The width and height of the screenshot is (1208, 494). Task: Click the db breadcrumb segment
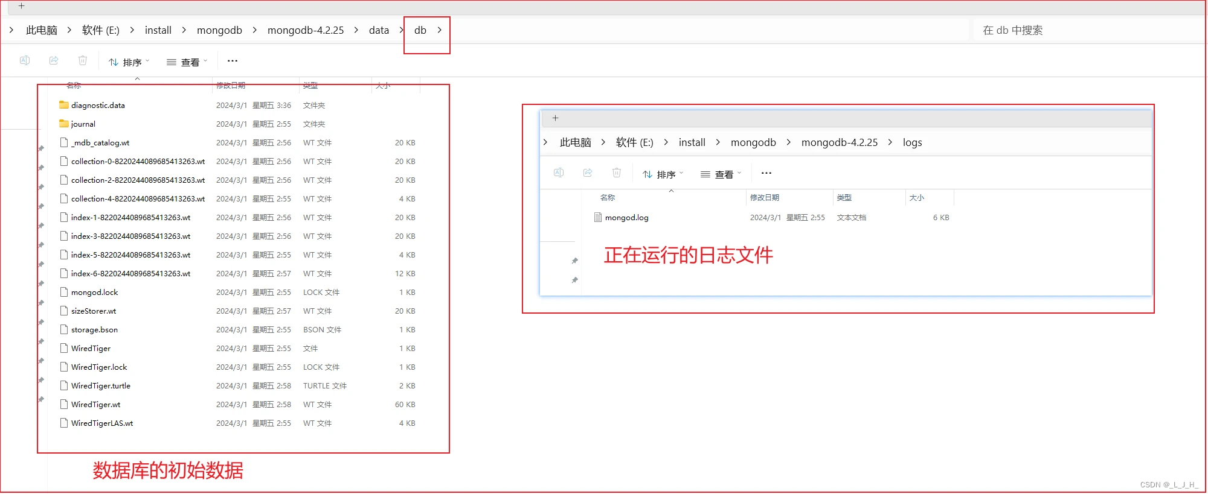(420, 30)
